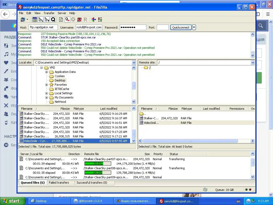Collapse the VM2 folder tree node
Image resolution: width=273 pixels, height=205 pixels.
click(41, 68)
